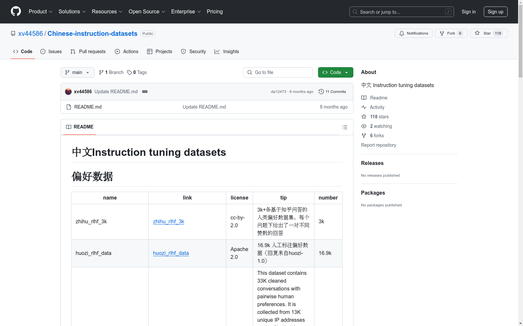Open the README outline list icon

click(345, 127)
